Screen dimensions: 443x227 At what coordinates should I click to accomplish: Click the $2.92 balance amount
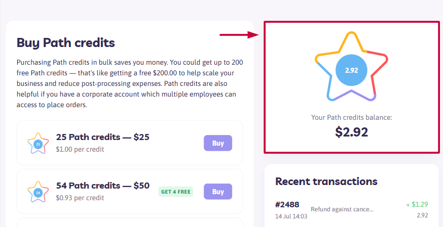[x=351, y=132]
